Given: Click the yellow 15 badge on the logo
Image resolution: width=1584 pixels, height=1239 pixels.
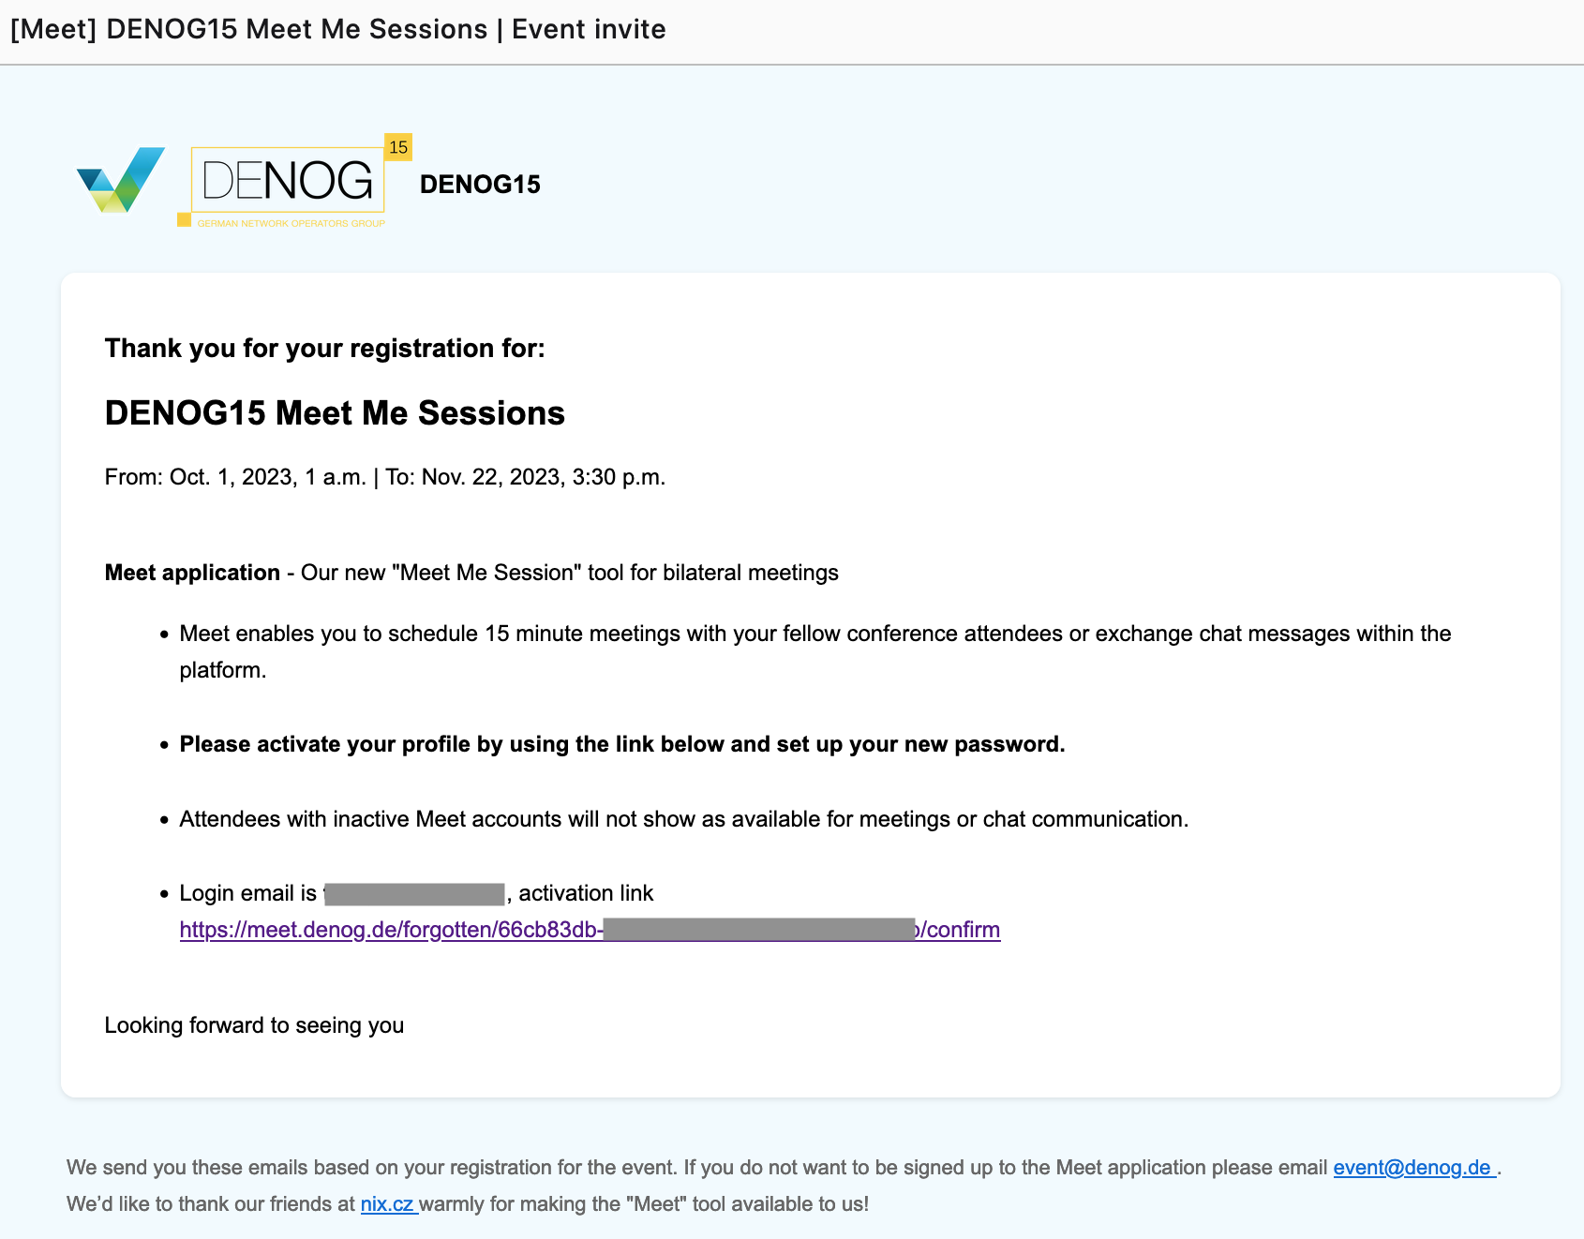Looking at the screenshot, I should [398, 147].
